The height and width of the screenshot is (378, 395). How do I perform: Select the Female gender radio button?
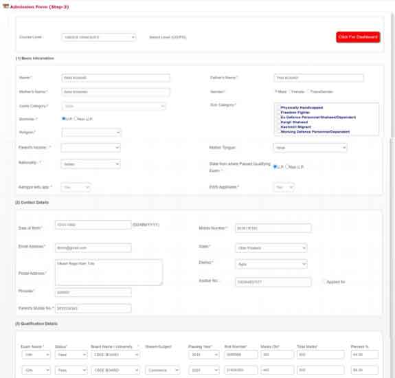(x=290, y=91)
